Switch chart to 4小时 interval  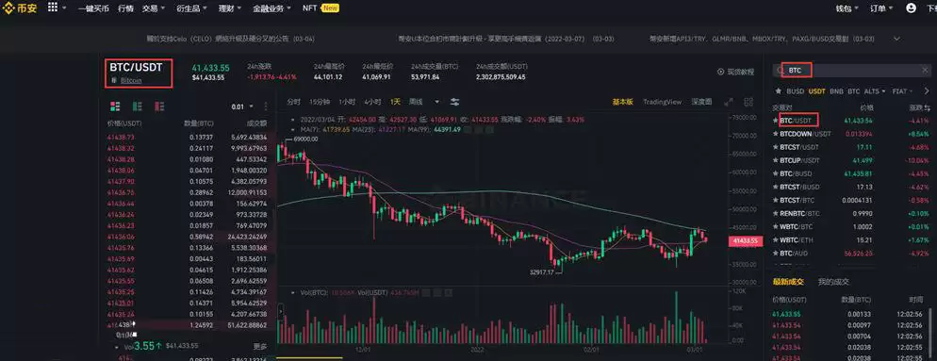tap(373, 102)
